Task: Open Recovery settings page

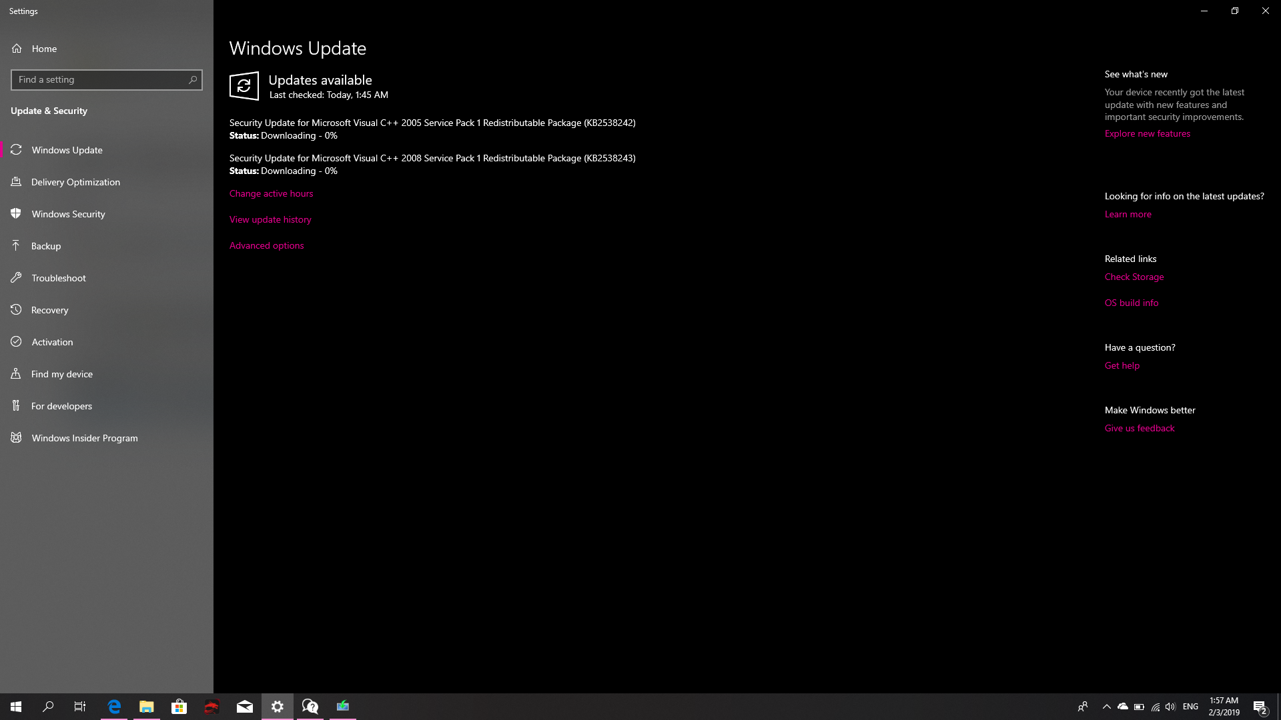Action: [x=107, y=310]
